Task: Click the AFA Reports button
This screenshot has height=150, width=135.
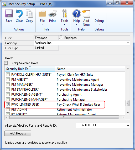Action: 18,133
